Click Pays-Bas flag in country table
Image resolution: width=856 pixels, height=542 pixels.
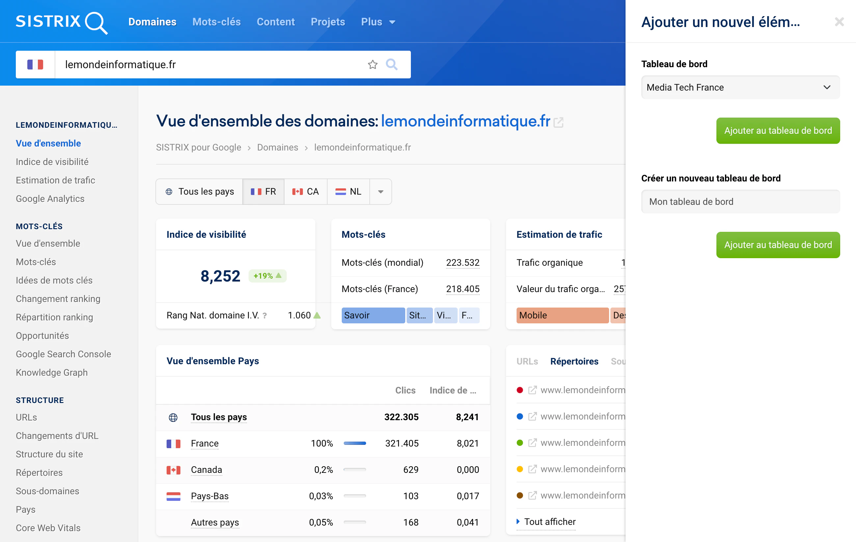point(174,496)
